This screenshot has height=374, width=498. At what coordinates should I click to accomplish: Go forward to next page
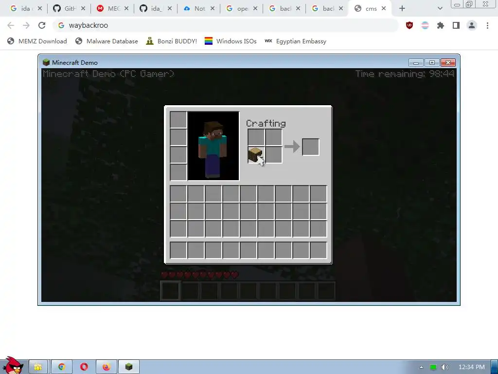26,25
